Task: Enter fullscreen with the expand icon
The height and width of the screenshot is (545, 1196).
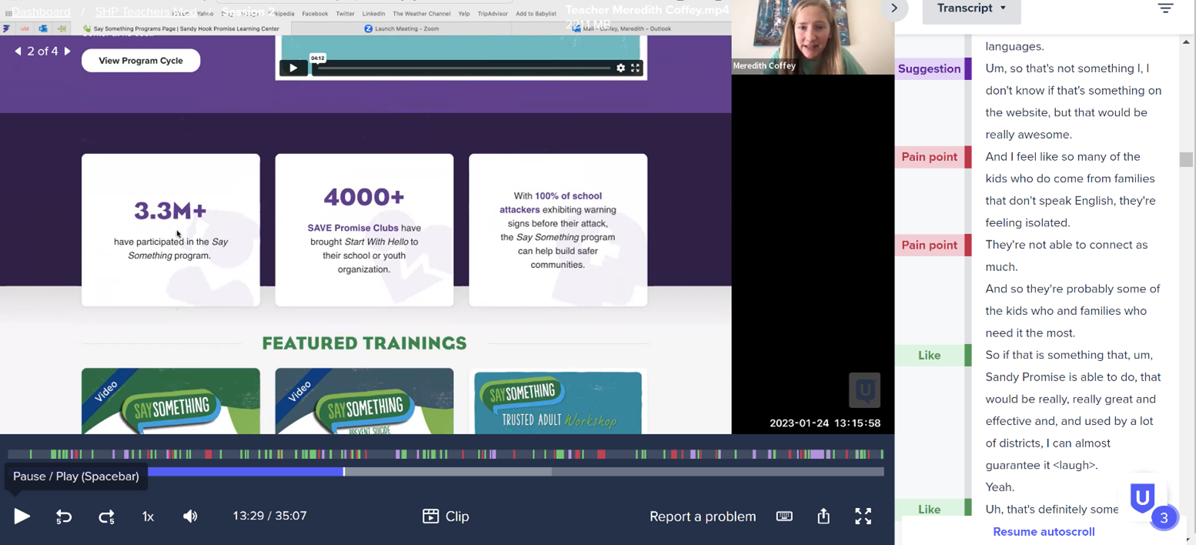Action: click(864, 517)
